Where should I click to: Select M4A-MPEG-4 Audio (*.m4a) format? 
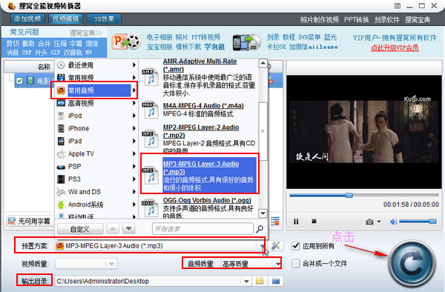[x=203, y=106]
